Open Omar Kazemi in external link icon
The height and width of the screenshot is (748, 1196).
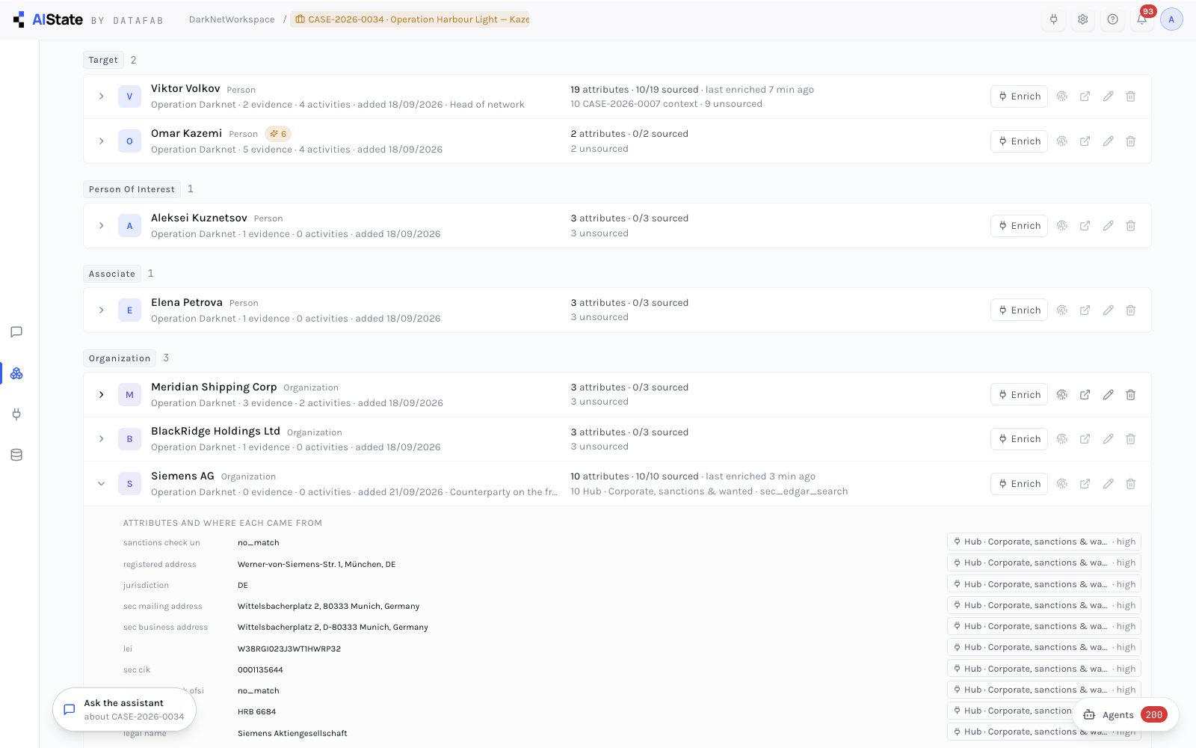1085,141
